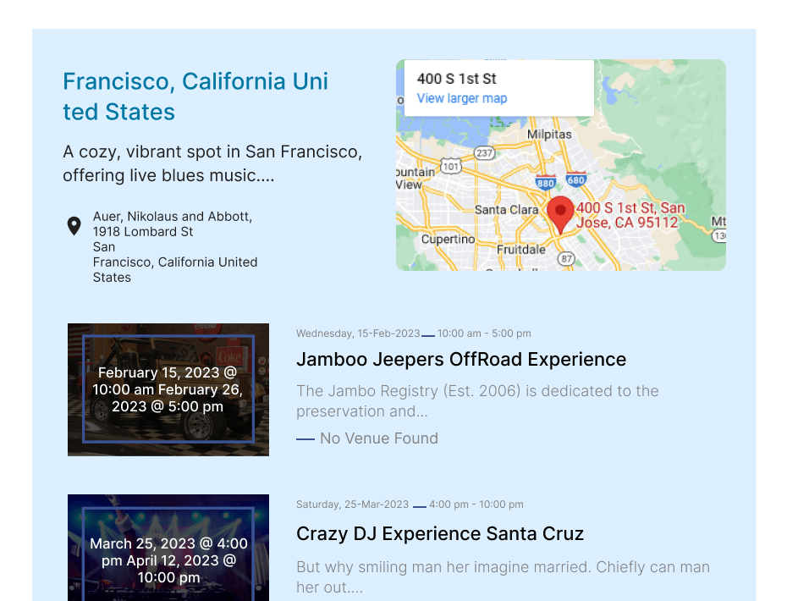Click the Milpitas label on the map
Image resolution: width=787 pixels, height=601 pixels.
pyautogui.click(x=549, y=134)
